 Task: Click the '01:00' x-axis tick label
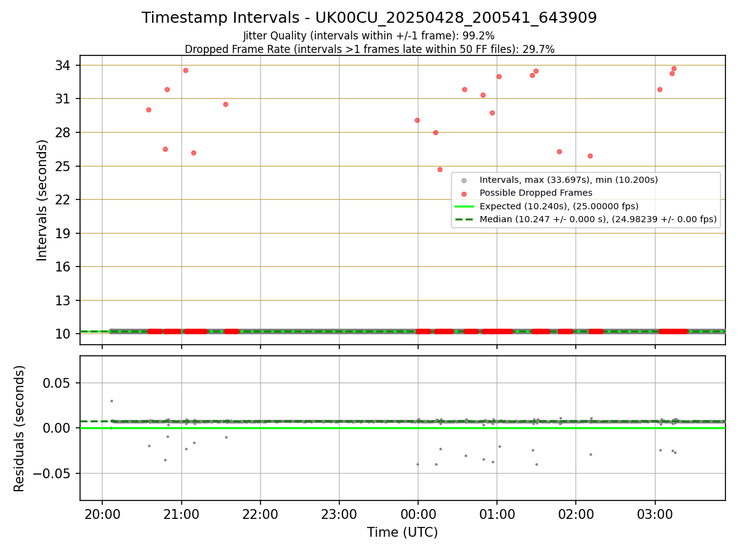coord(496,514)
